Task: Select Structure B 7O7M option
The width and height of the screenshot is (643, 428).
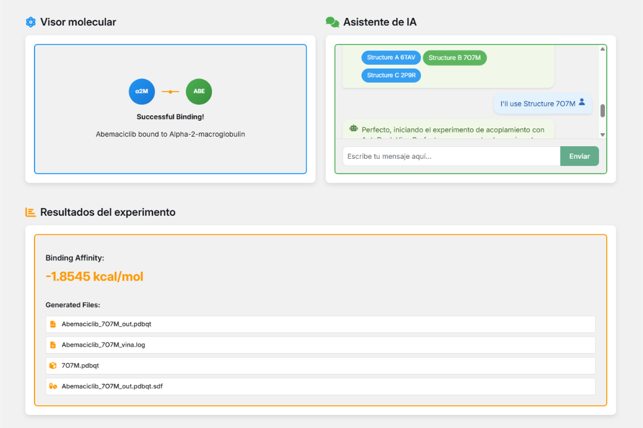Action: coord(455,58)
